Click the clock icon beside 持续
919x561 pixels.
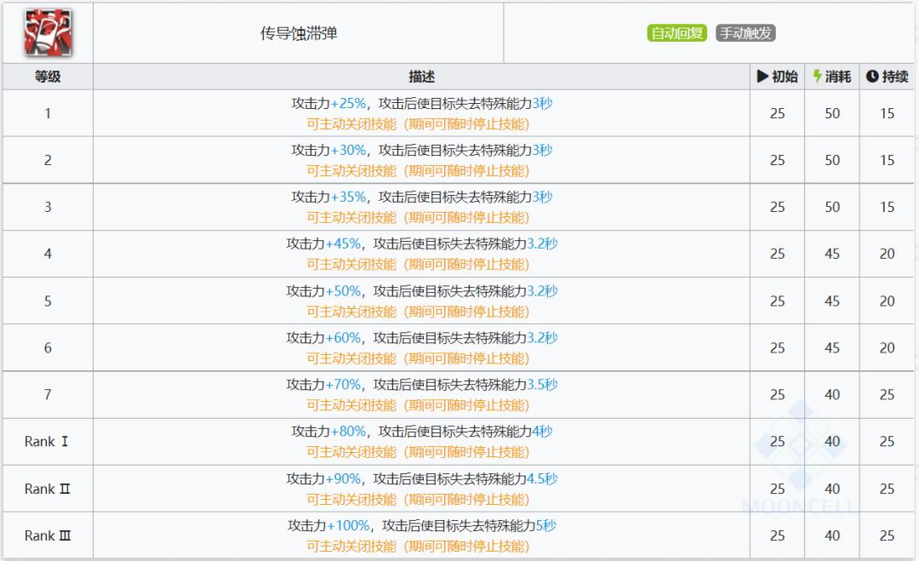coord(873,76)
